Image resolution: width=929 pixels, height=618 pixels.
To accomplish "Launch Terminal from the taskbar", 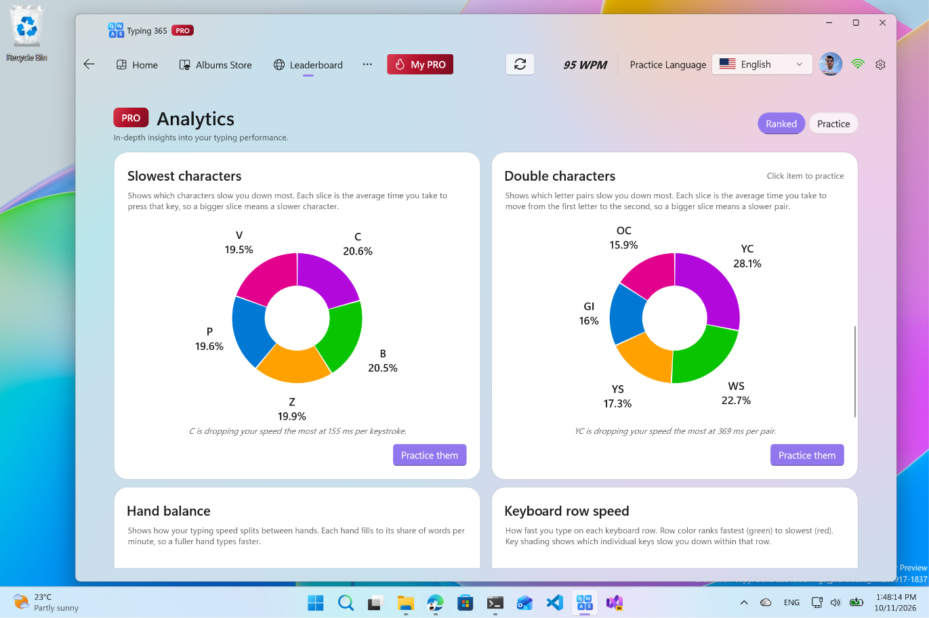I will (x=495, y=602).
